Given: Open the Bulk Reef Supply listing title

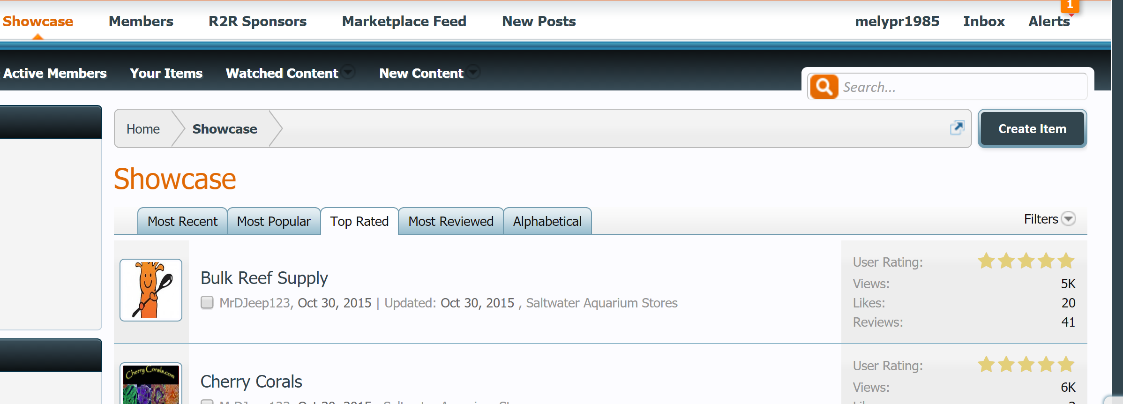Looking at the screenshot, I should [264, 278].
